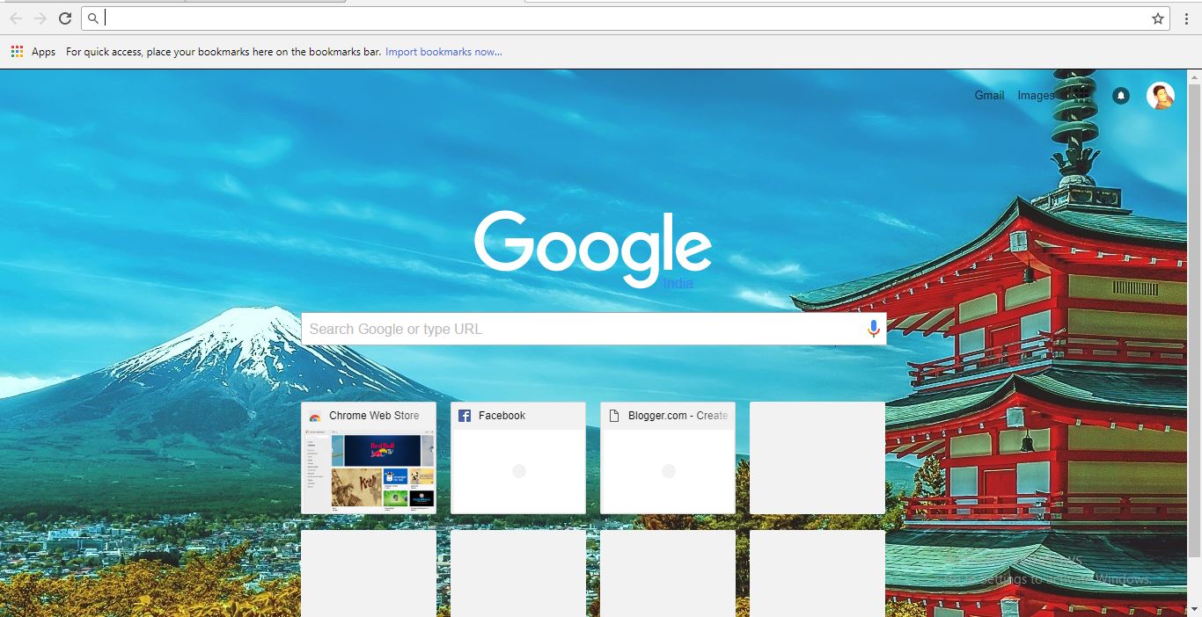The height and width of the screenshot is (617, 1202).
Task: Open the Gmail link
Action: pos(989,95)
